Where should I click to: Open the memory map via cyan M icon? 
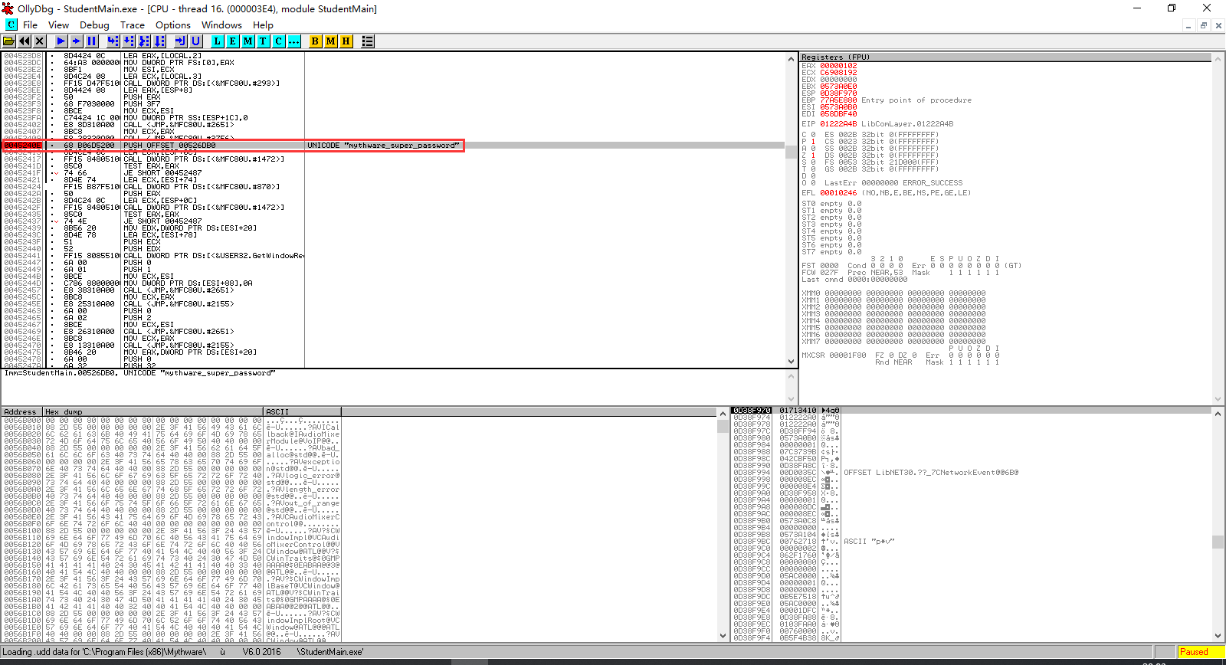248,41
